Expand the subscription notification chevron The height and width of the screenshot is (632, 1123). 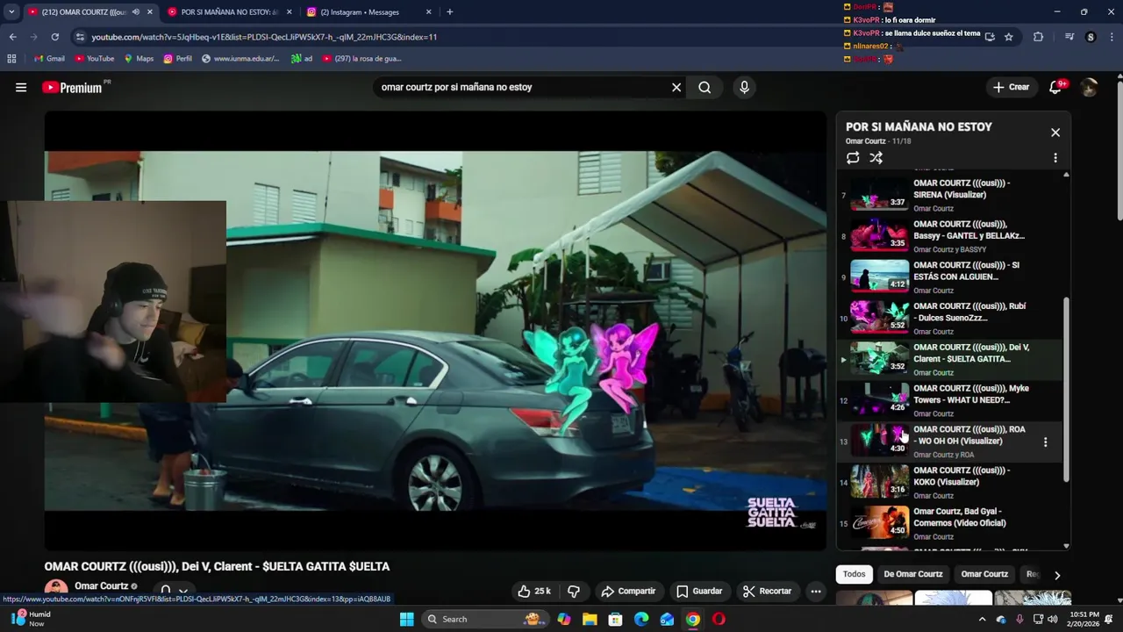[182, 592]
